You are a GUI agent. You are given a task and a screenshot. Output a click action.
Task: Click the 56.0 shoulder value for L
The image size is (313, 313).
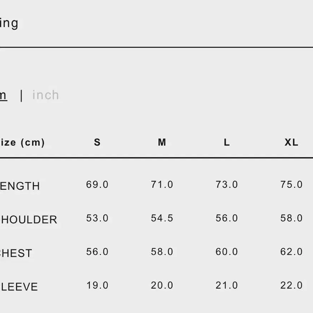[227, 218]
